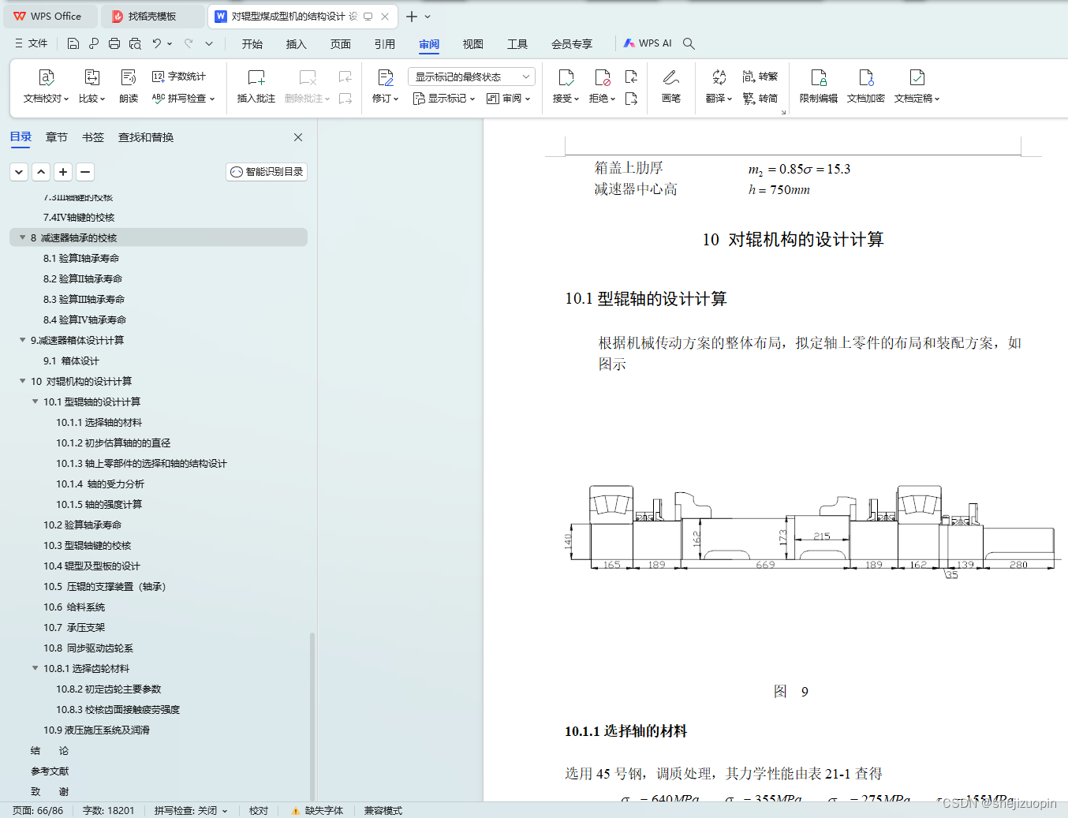
Task: Select the 画笔 pen tool
Action: (x=671, y=87)
